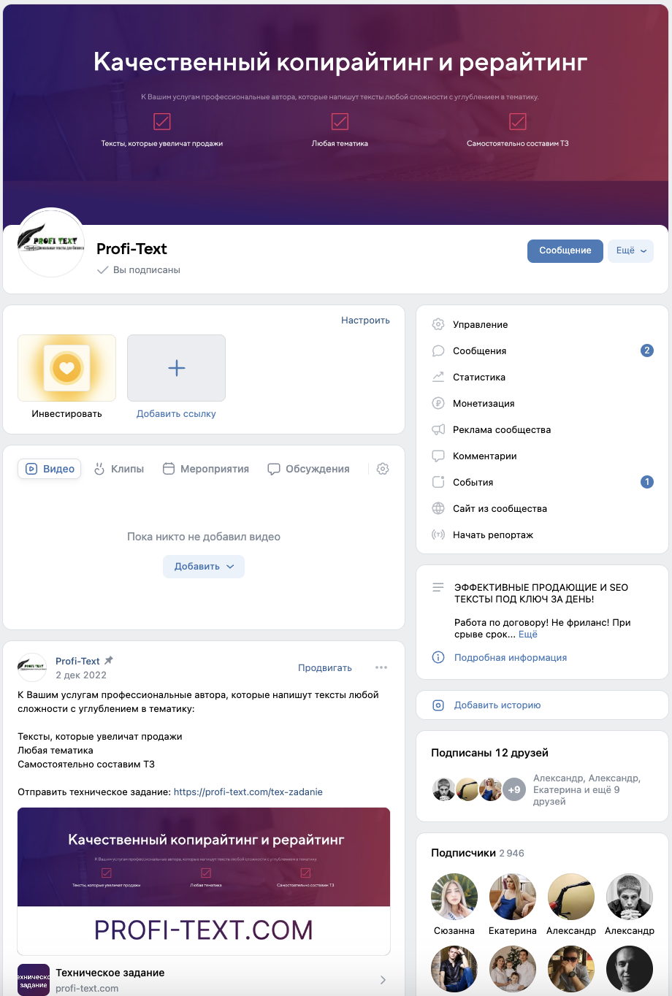
Task: Click the Сайт из сообщества globe icon
Action: point(438,508)
